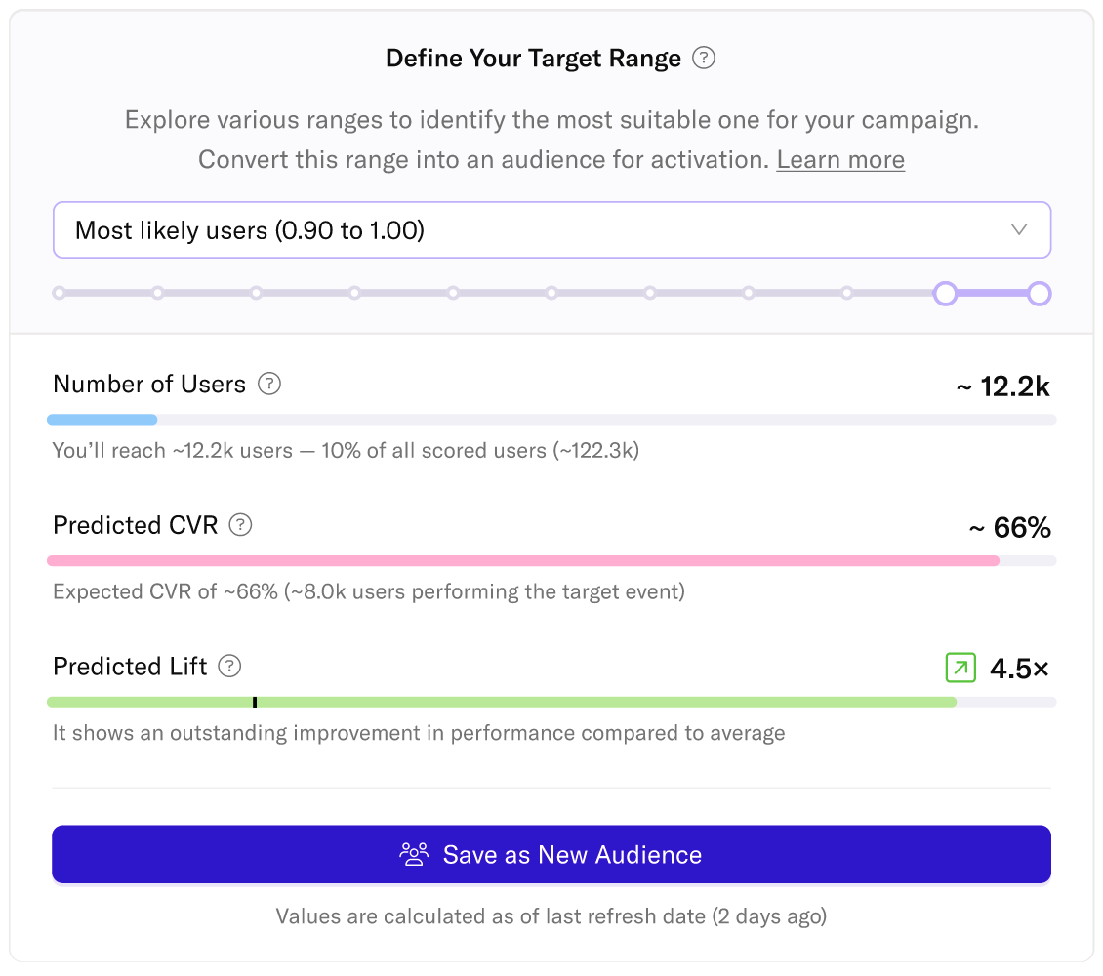The height and width of the screenshot is (976, 1103).
Task: Click the ~ 12.2k users value
Action: (x=1002, y=386)
